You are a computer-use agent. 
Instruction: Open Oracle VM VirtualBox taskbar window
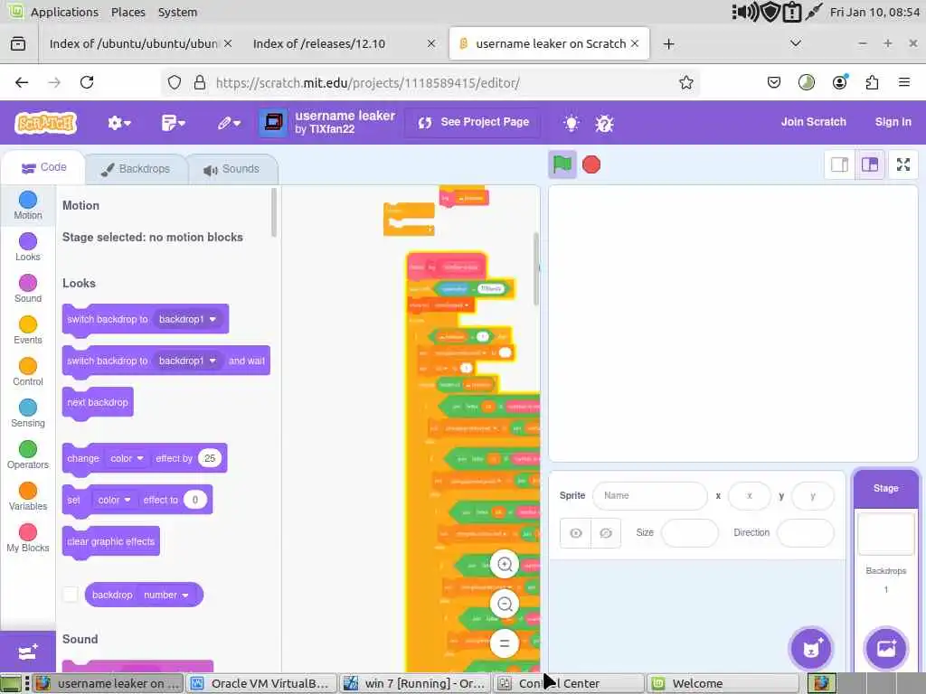(261, 683)
